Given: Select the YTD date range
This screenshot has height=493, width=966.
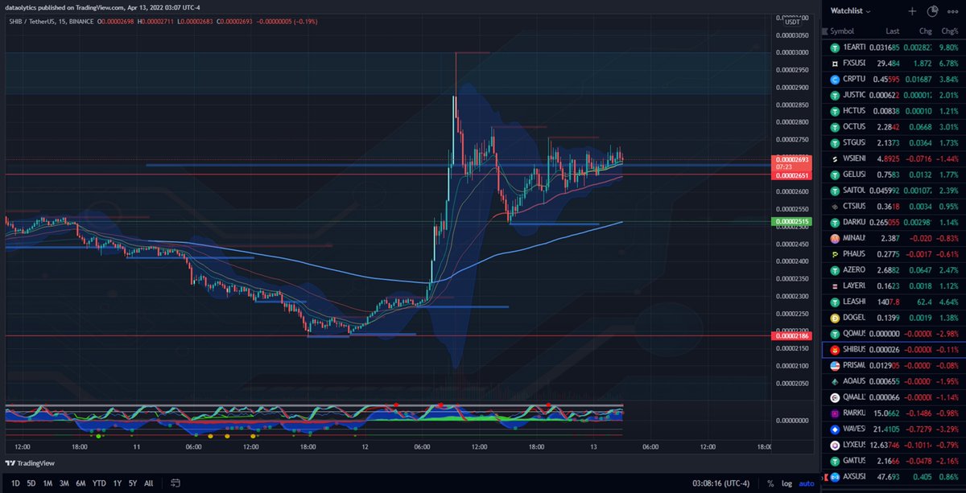Looking at the screenshot, I should point(99,483).
